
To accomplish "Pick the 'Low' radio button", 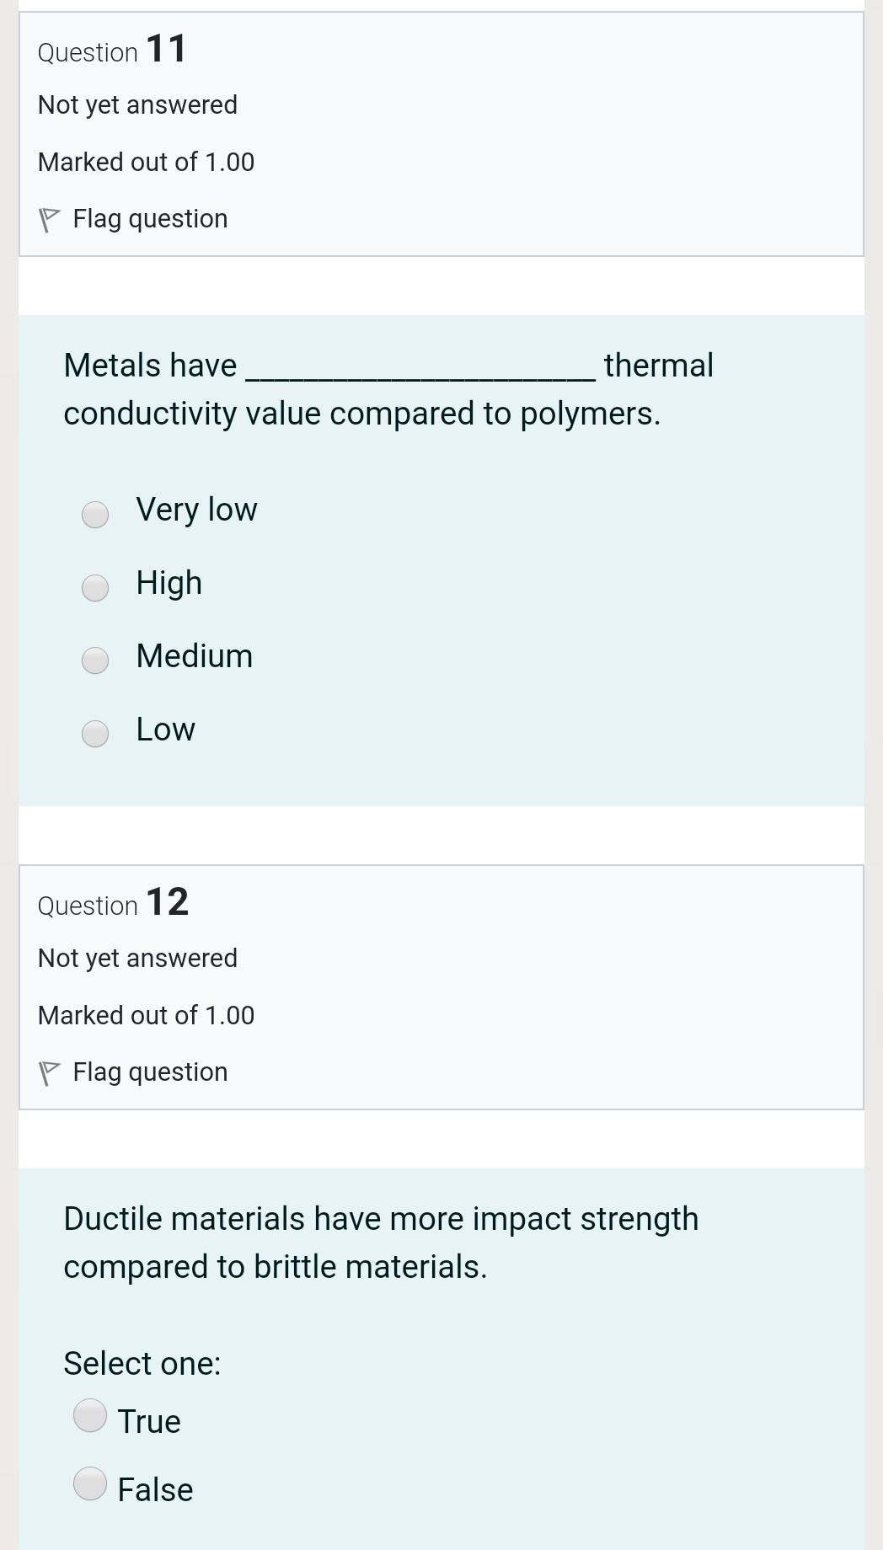I will pos(95,734).
